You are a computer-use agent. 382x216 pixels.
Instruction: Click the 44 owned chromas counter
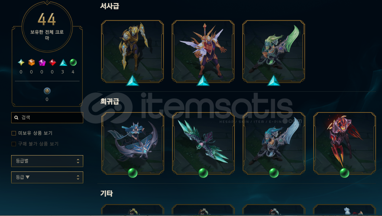pyautogui.click(x=47, y=26)
